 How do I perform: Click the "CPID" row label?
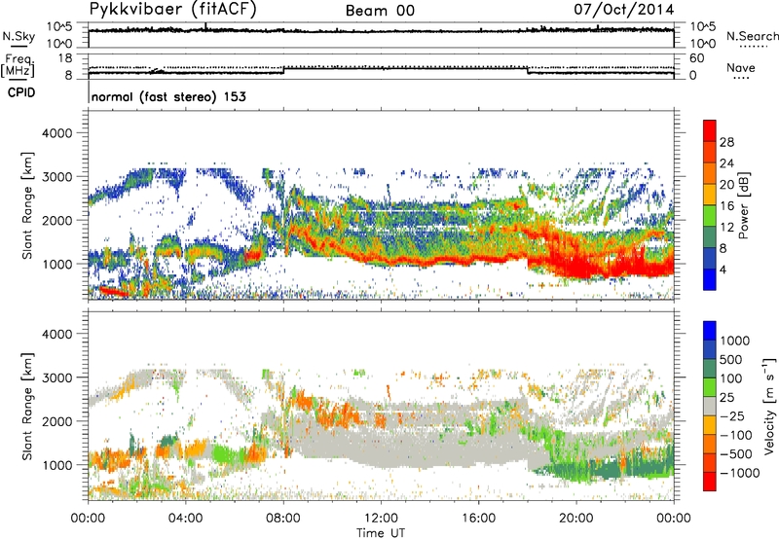(x=21, y=92)
